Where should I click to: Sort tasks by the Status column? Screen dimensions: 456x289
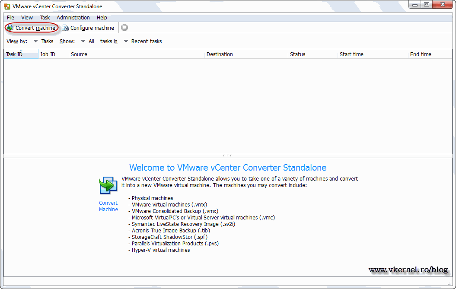(x=297, y=54)
